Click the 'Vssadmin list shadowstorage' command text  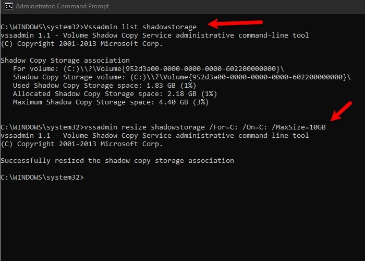(140, 27)
